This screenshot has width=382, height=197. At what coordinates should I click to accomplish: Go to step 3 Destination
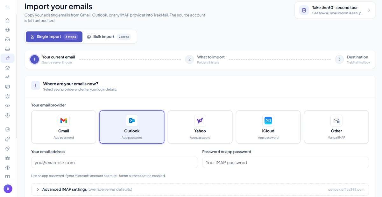(x=353, y=59)
